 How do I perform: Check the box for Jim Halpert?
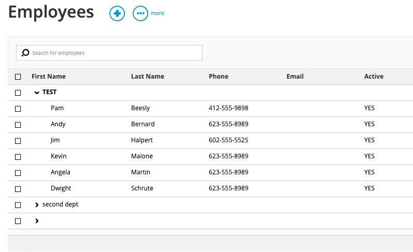point(18,141)
